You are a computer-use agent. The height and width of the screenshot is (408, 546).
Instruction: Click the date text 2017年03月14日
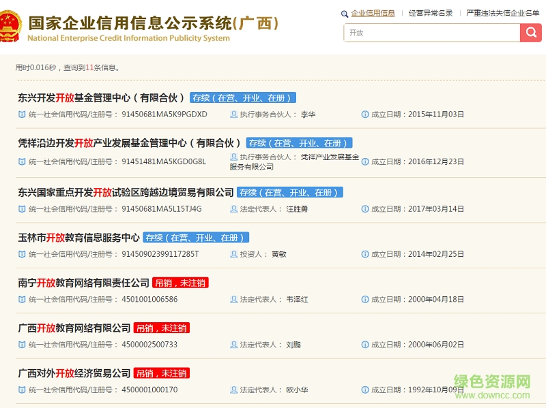pyautogui.click(x=435, y=209)
